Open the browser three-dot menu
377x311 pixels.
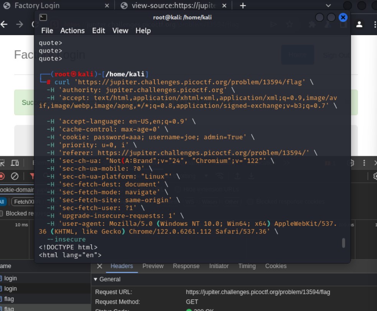375,24
